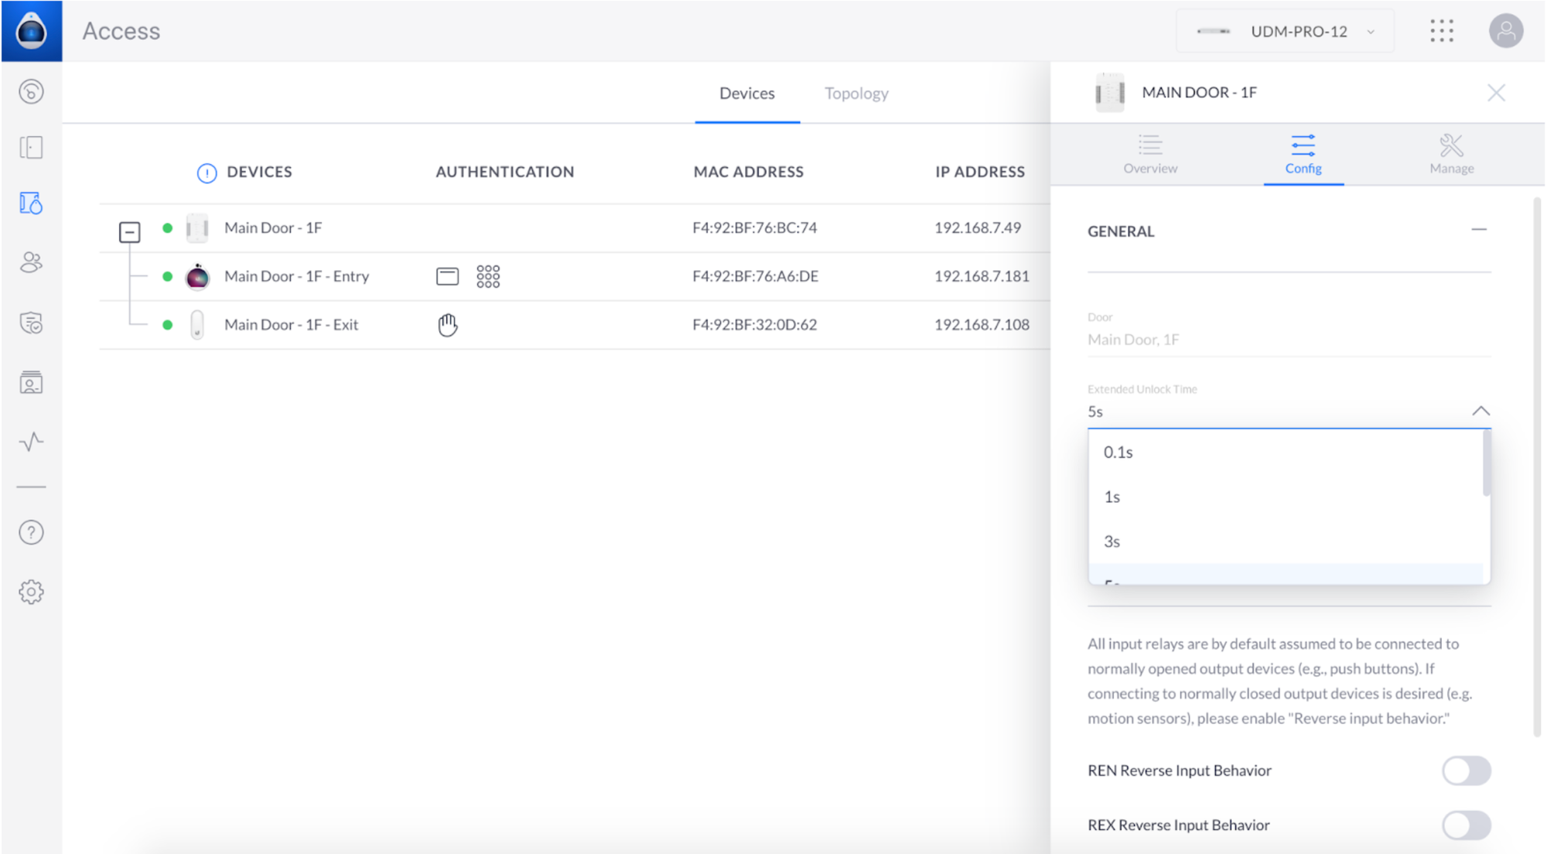Collapse the Main Door - 1F tree
This screenshot has height=854, width=1547.
130,231
